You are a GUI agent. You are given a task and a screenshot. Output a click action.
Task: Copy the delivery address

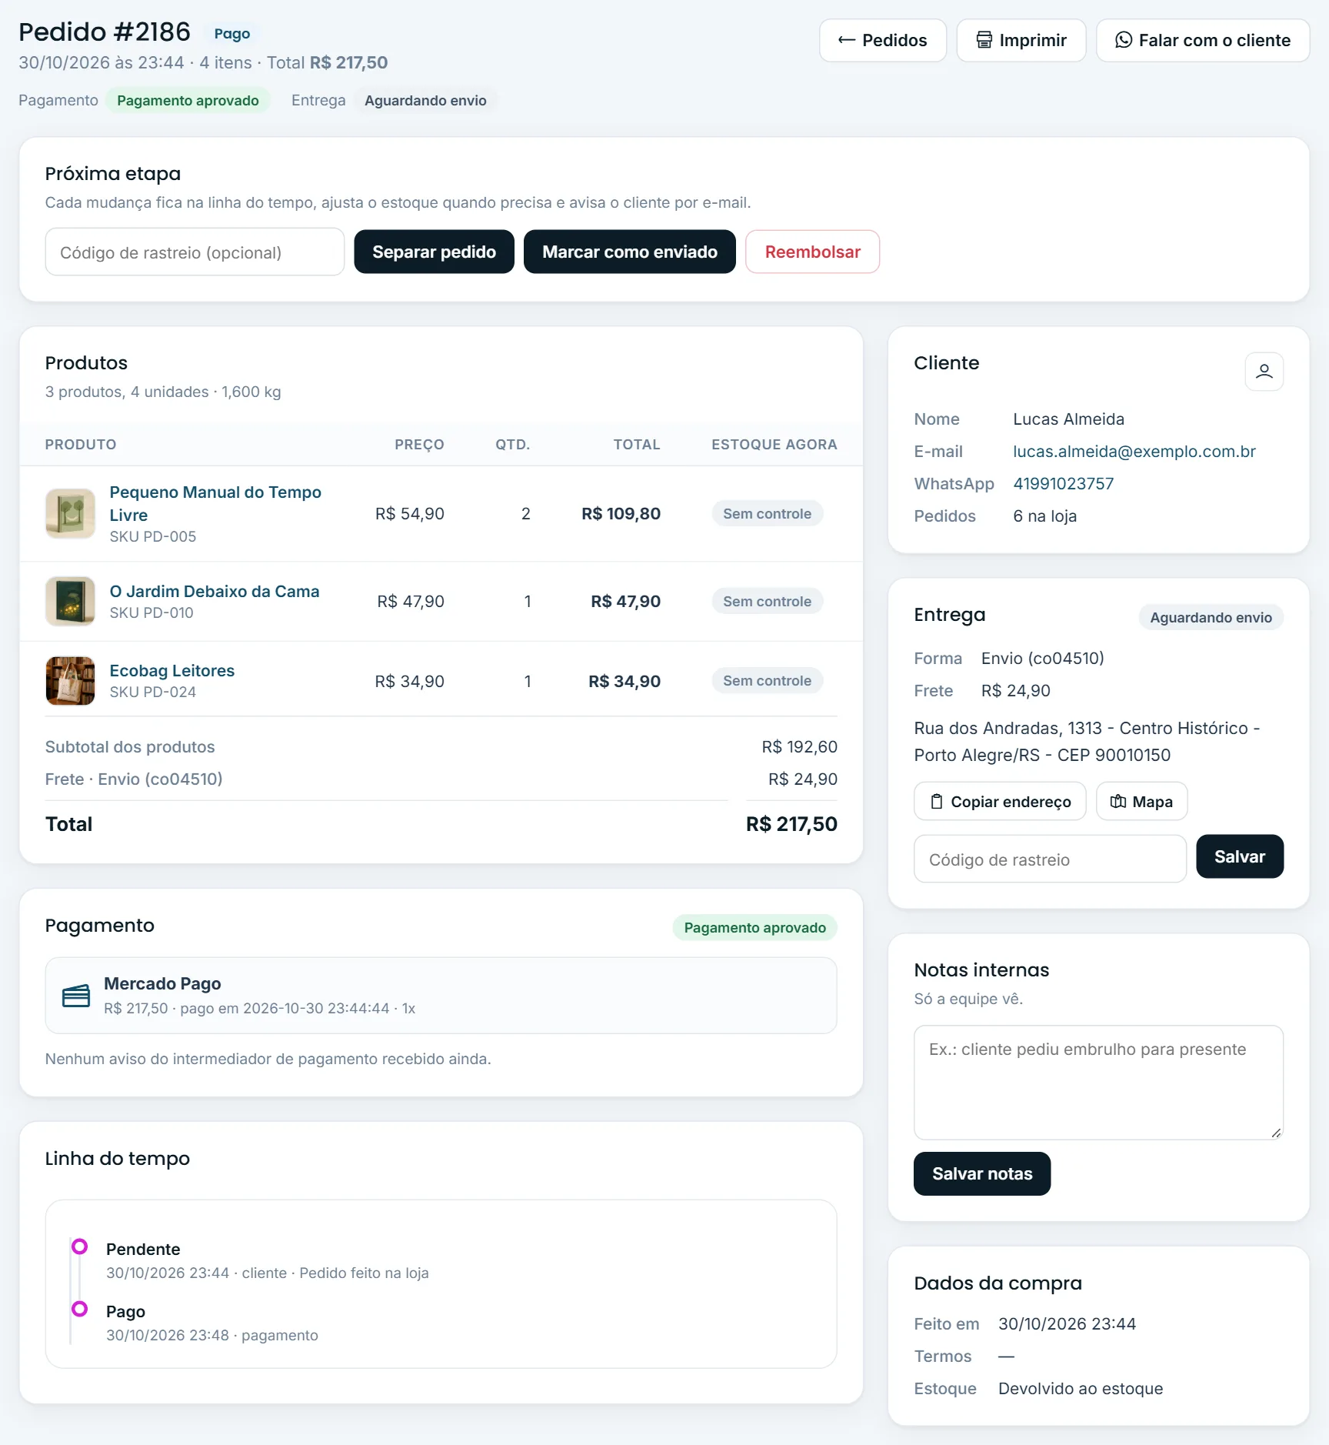coord(999,802)
